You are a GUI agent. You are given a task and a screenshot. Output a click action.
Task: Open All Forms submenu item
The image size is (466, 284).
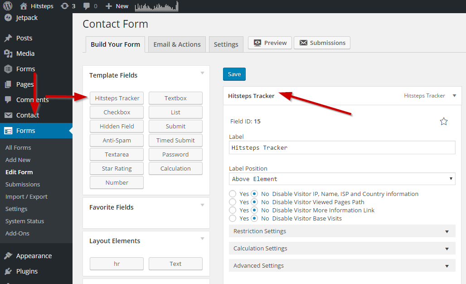[18, 147]
